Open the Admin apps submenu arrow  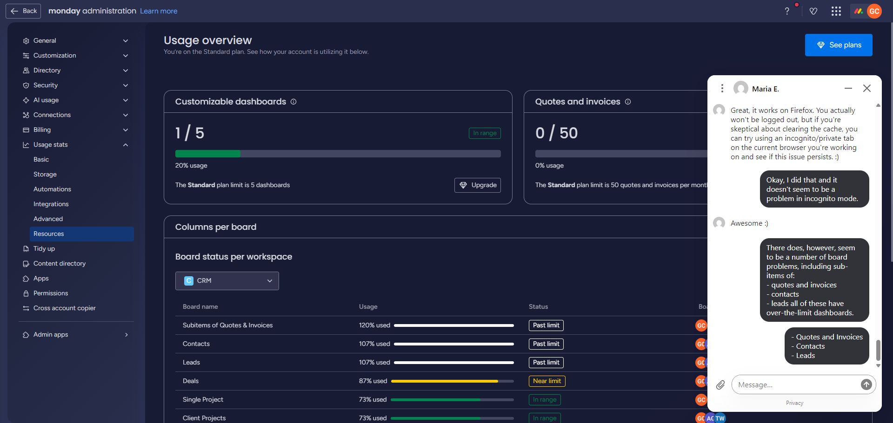click(x=126, y=335)
